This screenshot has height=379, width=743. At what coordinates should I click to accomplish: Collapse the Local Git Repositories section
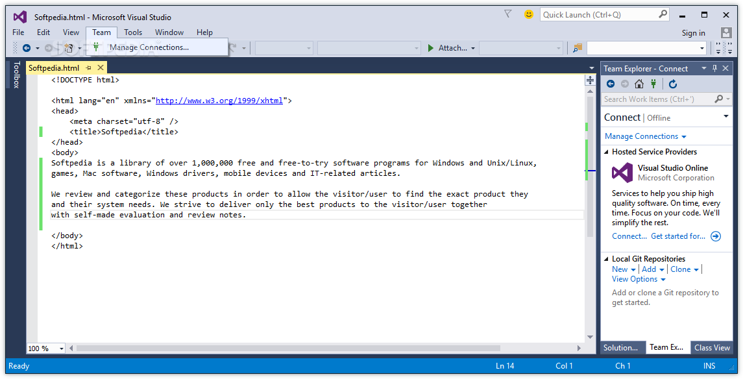[x=606, y=259]
